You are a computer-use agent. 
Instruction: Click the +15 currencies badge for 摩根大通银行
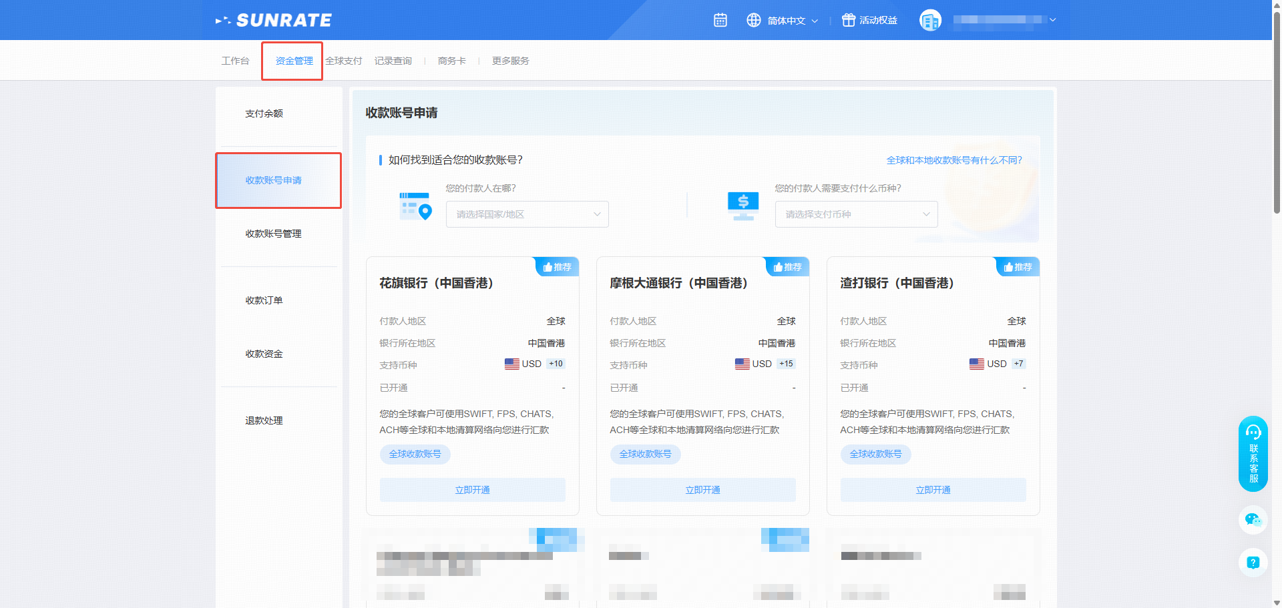pyautogui.click(x=786, y=364)
